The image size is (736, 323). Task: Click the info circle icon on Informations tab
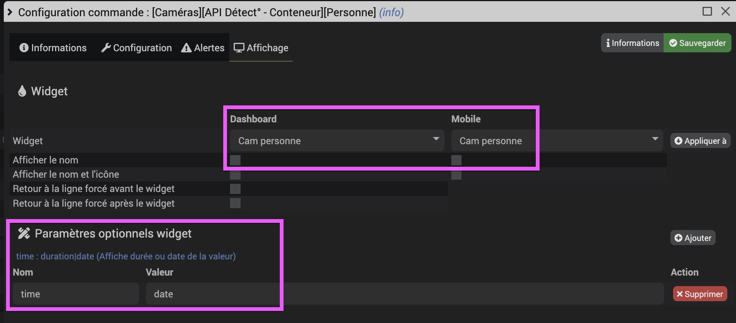tap(24, 48)
